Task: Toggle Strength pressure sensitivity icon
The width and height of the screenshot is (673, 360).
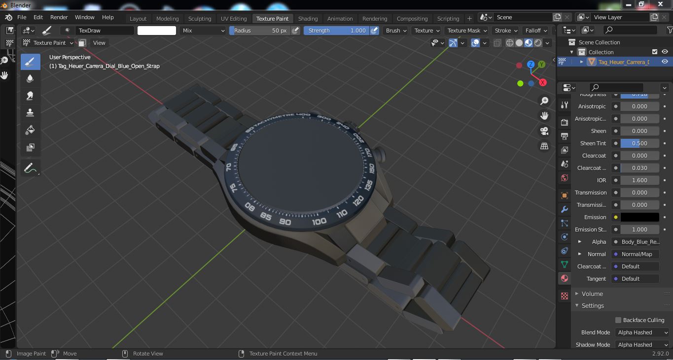Action: [375, 31]
